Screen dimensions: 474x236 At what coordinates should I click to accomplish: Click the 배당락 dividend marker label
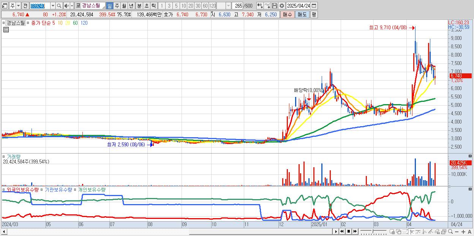(308, 90)
